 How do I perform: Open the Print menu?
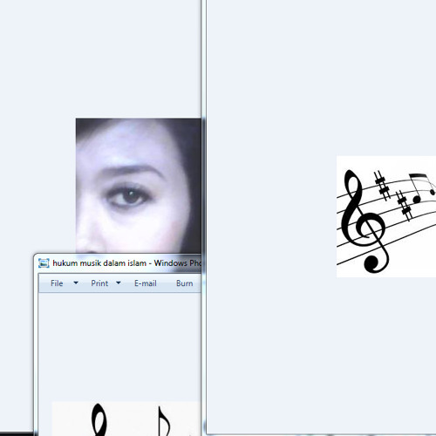click(x=99, y=283)
